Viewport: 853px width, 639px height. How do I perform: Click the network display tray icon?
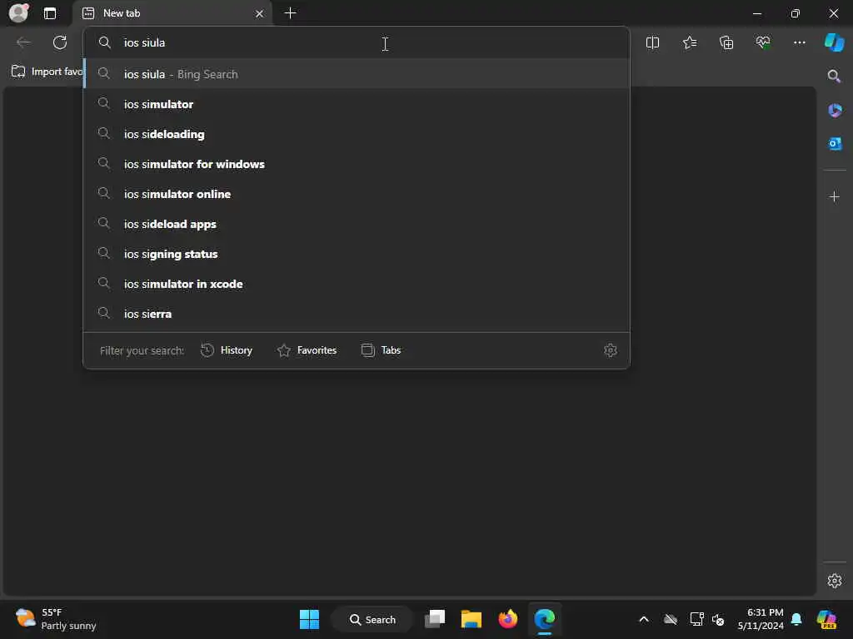[696, 619]
